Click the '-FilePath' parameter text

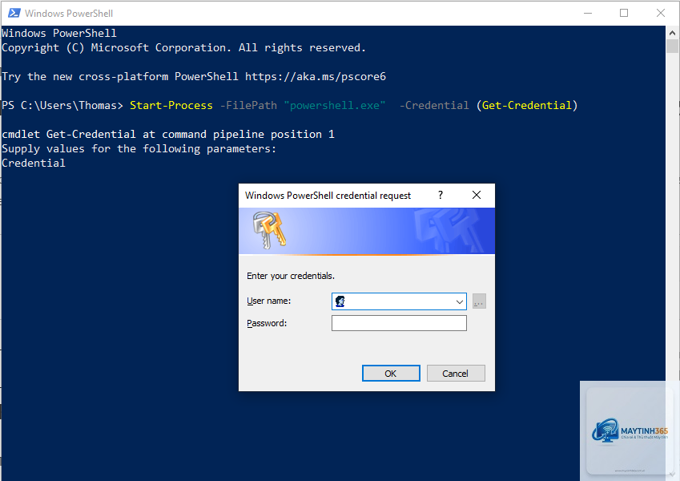(248, 106)
